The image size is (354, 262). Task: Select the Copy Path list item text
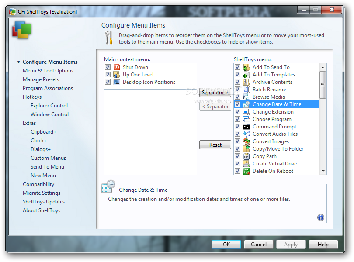[264, 156]
